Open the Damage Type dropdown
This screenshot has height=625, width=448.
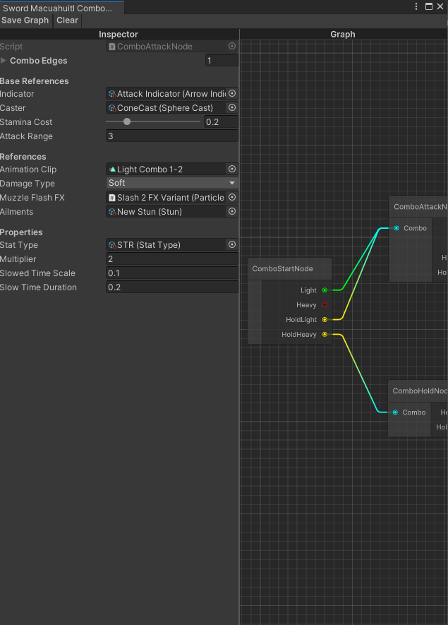click(x=172, y=183)
